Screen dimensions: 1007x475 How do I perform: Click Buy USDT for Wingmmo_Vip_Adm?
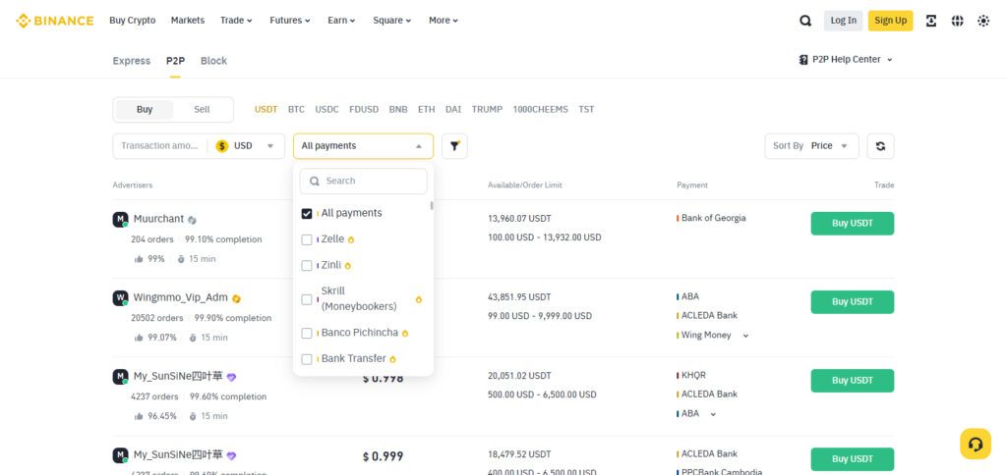point(853,302)
